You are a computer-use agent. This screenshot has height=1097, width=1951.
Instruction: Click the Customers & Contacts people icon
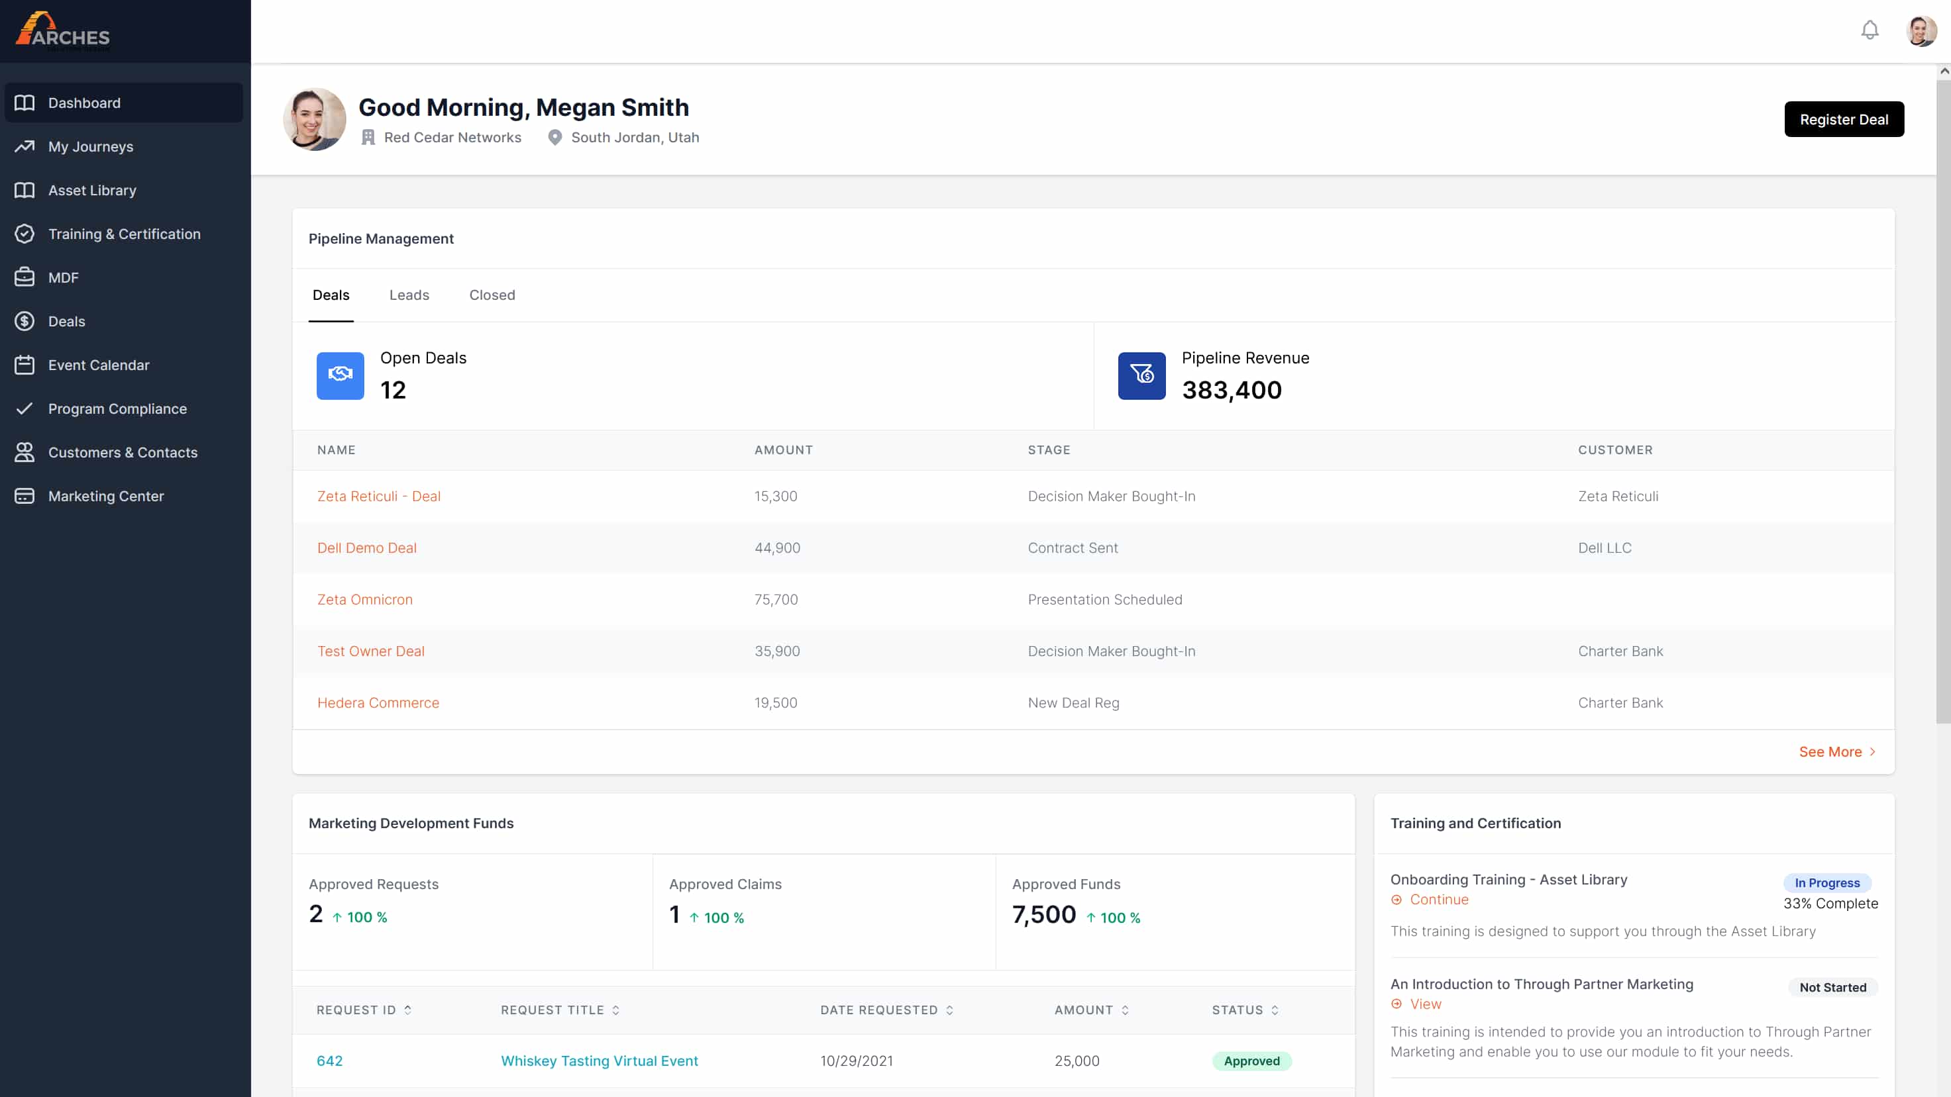(25, 452)
